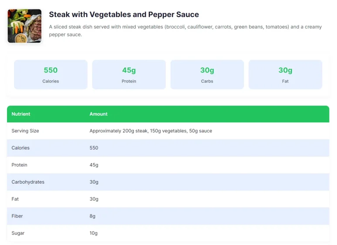Select the 30g Fat summary card

[x=285, y=75]
